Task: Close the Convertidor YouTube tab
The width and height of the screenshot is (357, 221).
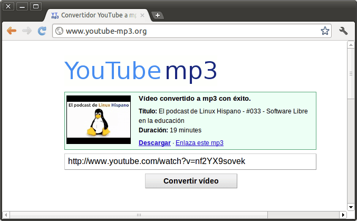Action: click(x=142, y=15)
